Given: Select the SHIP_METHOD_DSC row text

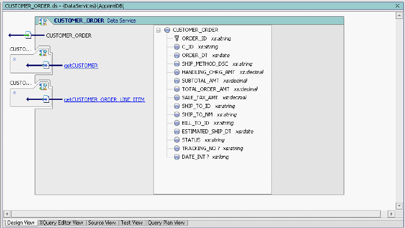Looking at the screenshot, I should point(217,64).
